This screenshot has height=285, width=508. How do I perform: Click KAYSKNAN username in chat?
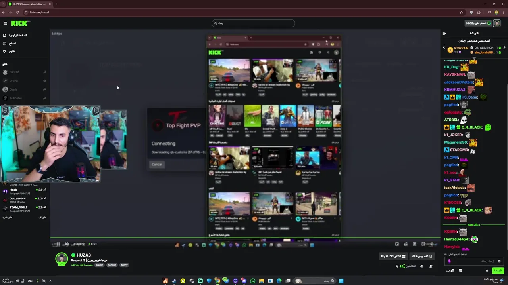(x=455, y=74)
